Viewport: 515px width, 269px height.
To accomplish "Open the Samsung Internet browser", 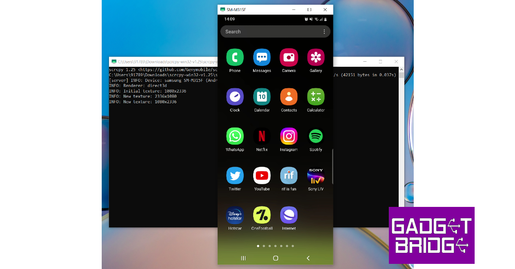I will (289, 215).
